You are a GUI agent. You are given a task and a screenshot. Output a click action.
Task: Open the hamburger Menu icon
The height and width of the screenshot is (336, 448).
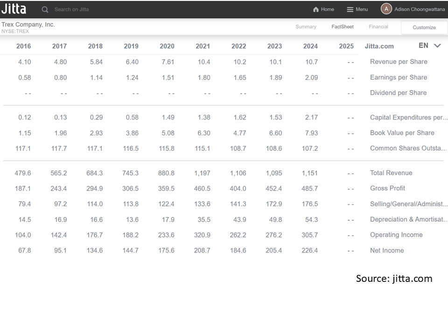point(350,9)
